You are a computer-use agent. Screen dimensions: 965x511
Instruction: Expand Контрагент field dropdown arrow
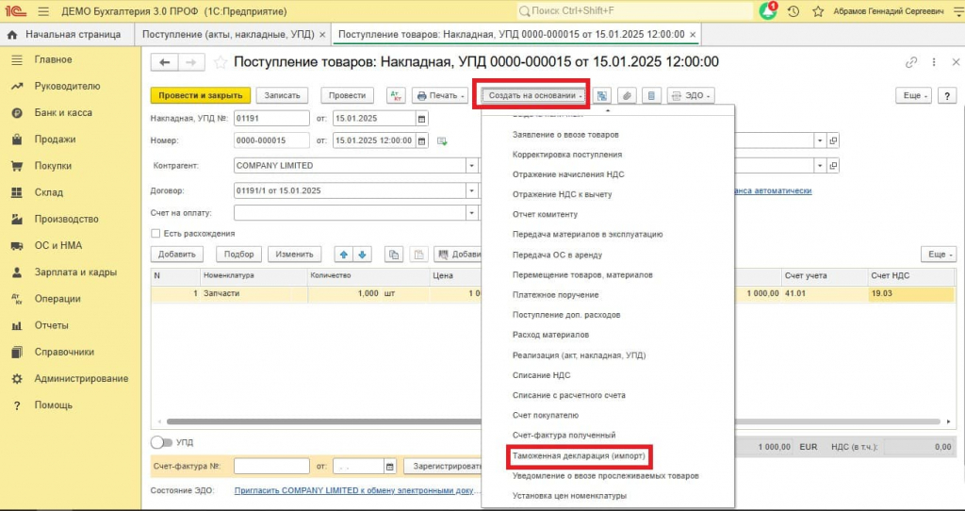tap(471, 166)
